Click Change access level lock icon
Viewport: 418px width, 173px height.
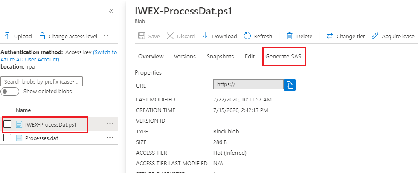[42, 36]
